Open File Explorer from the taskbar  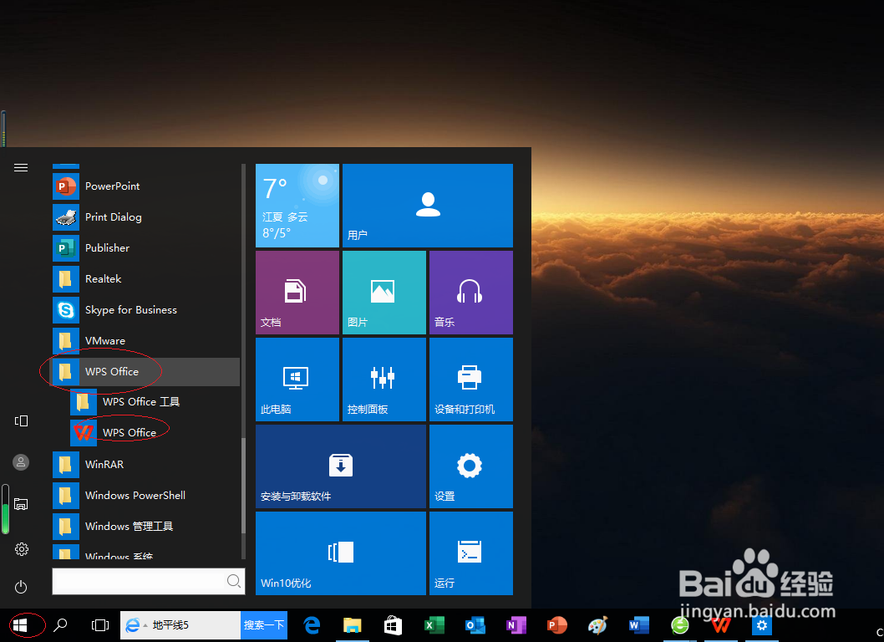353,625
